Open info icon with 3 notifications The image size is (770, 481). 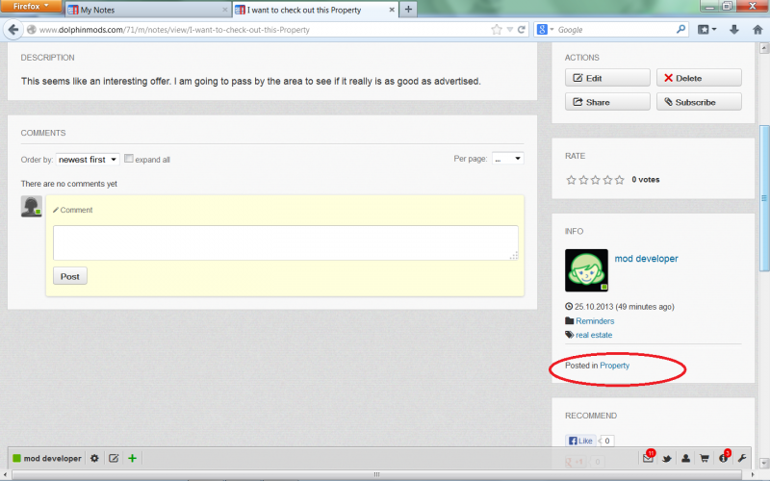[724, 458]
